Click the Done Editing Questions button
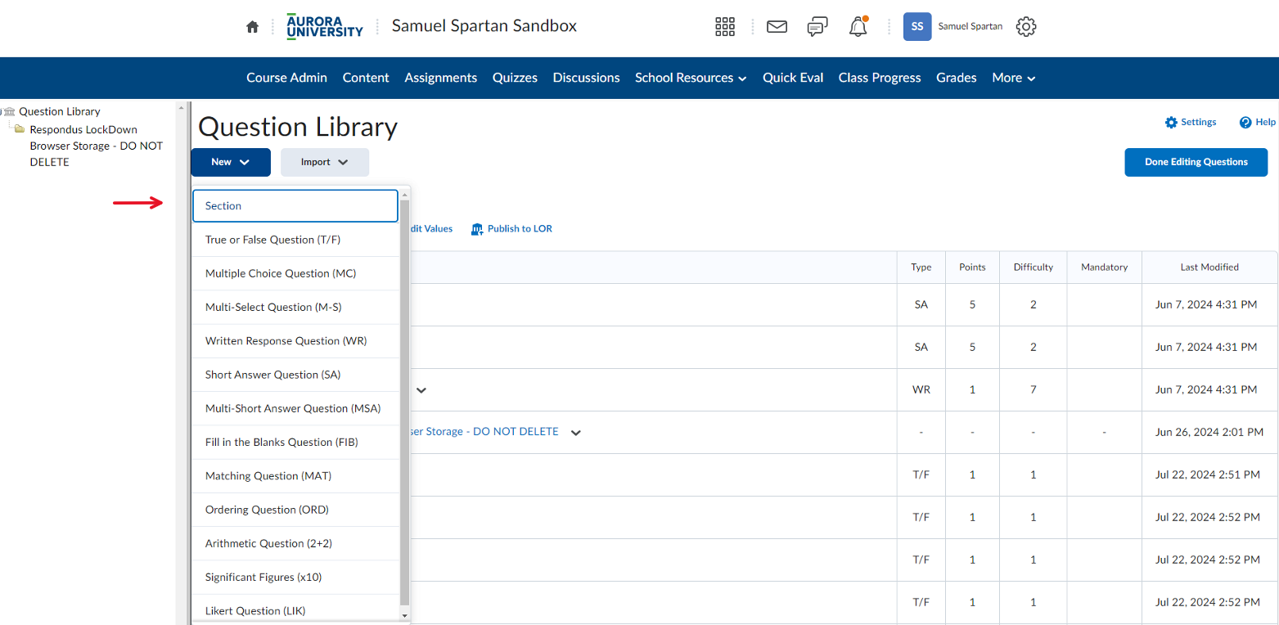Screen dimensions: 1279x625 click(1196, 162)
